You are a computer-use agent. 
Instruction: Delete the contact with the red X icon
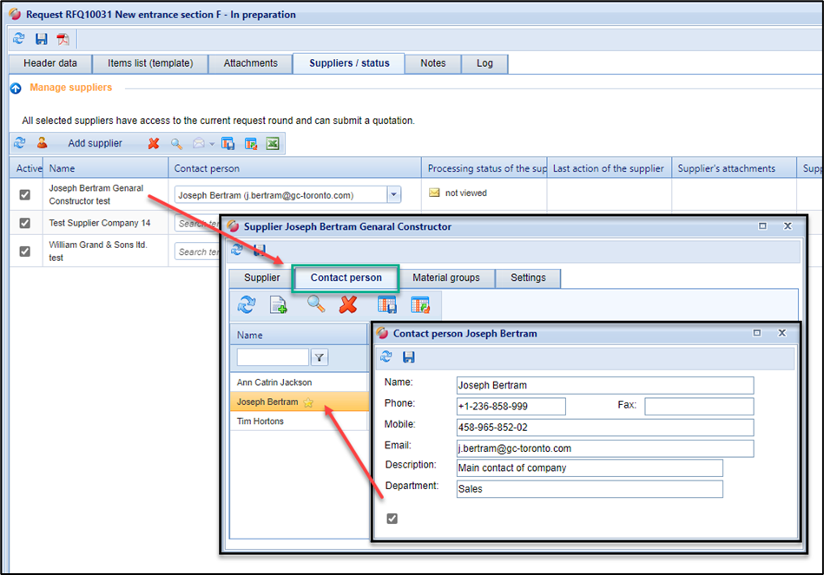[348, 304]
